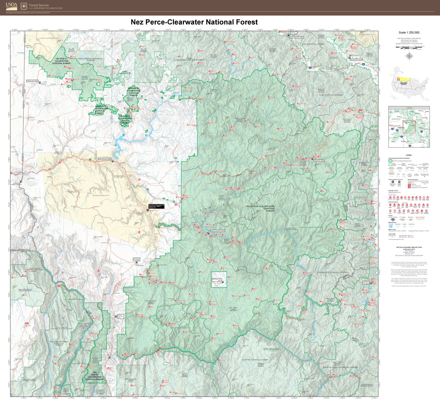Screen dimensions: 440x407
Task: Click the 'RECREATION SITES' legend heading
Action: [x=413, y=180]
